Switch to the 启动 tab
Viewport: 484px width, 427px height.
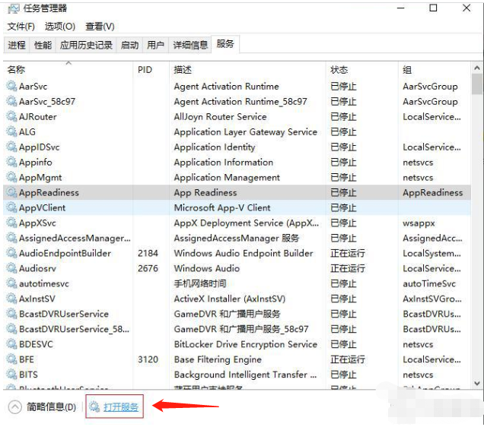tap(129, 46)
